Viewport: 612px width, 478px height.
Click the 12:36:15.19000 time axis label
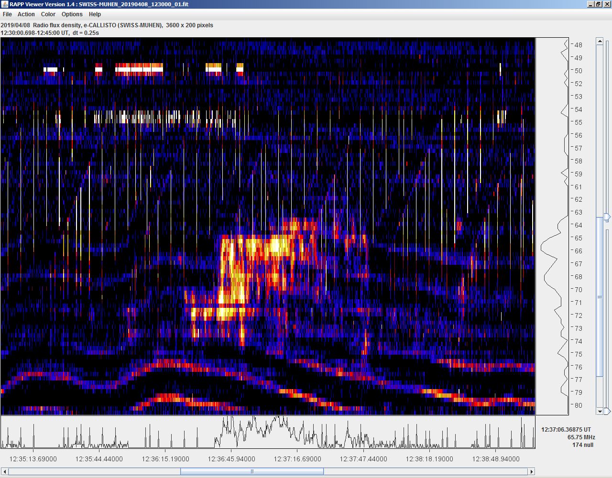pyautogui.click(x=165, y=459)
